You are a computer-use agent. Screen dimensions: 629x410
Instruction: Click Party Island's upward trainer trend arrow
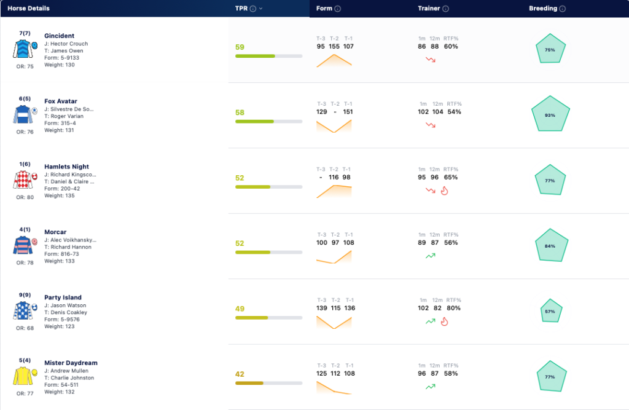pos(431,321)
